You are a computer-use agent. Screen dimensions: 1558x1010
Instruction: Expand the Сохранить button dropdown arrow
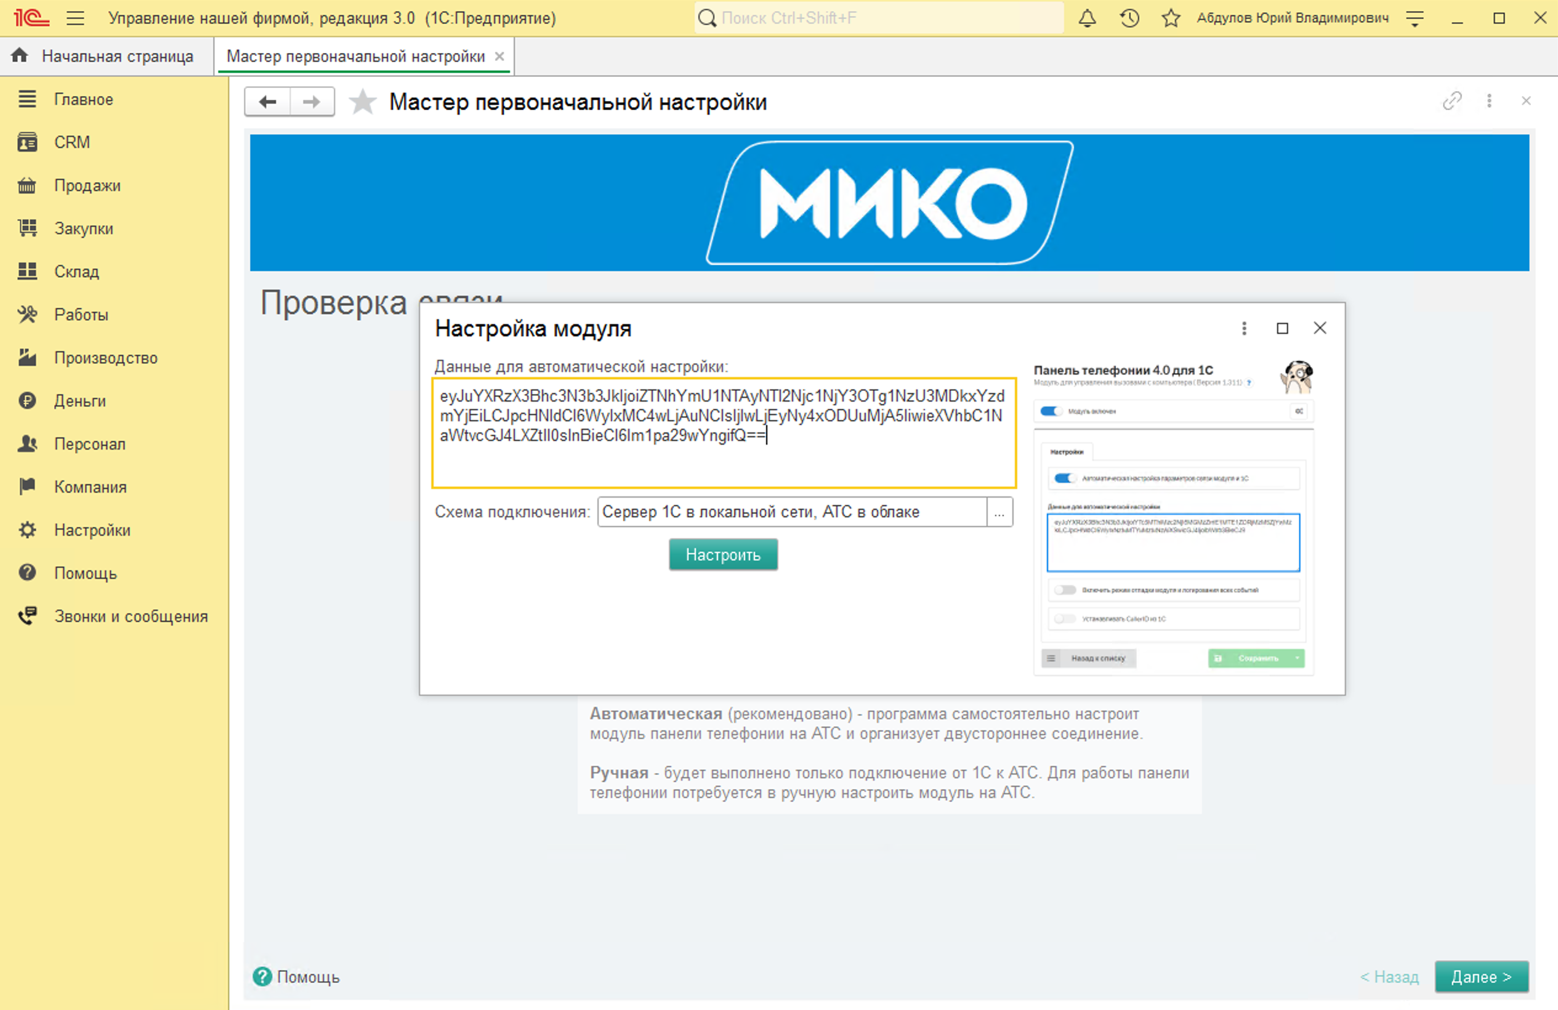tap(1297, 658)
